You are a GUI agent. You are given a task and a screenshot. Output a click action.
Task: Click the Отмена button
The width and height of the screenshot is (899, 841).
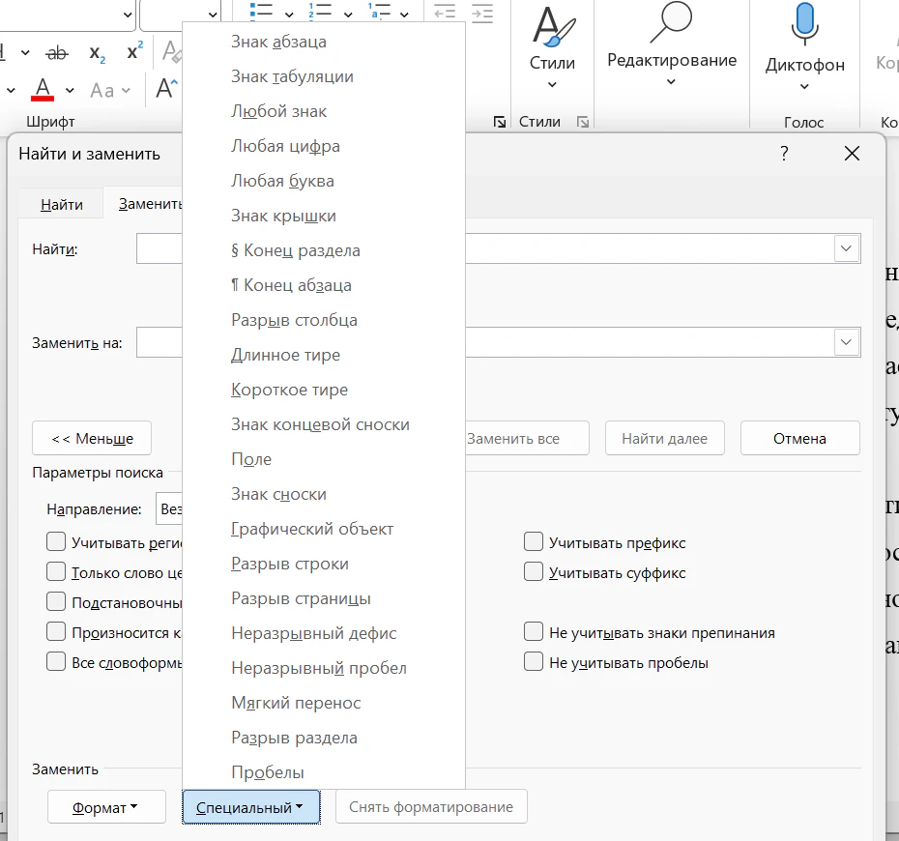click(x=799, y=439)
